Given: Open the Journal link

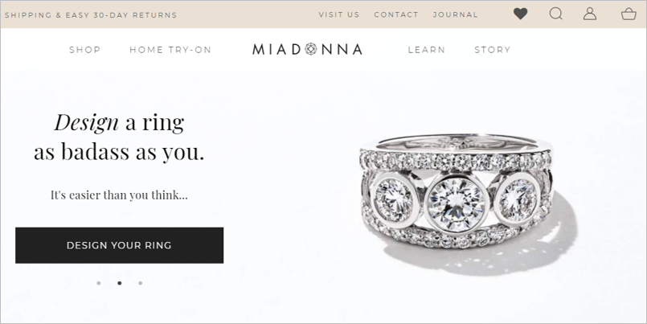Looking at the screenshot, I should tap(455, 14).
